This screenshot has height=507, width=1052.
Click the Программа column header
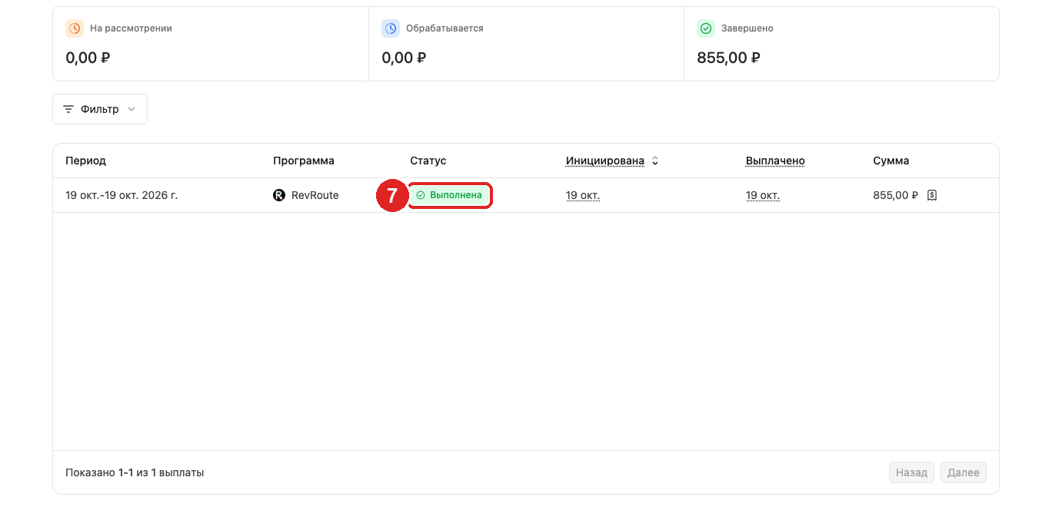[x=304, y=161]
